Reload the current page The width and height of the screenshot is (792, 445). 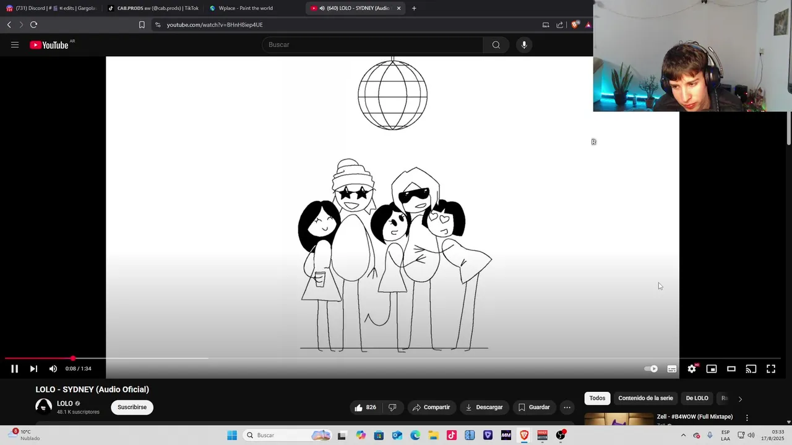coord(33,25)
